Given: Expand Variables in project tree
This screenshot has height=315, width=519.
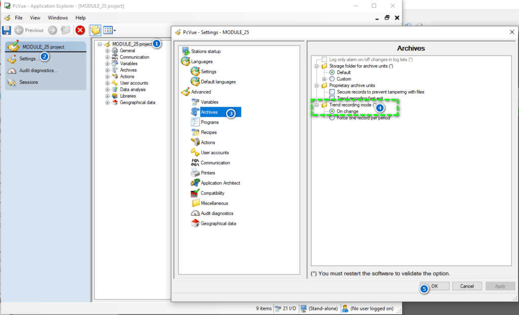Looking at the screenshot, I should tap(107, 64).
